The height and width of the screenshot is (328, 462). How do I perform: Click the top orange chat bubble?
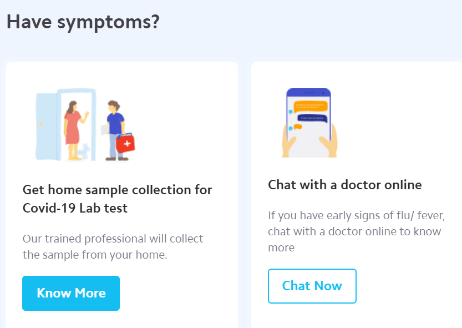(311, 105)
